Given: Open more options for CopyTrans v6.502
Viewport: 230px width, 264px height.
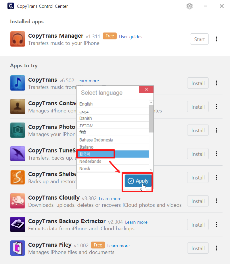Looking at the screenshot, I should (x=217, y=83).
